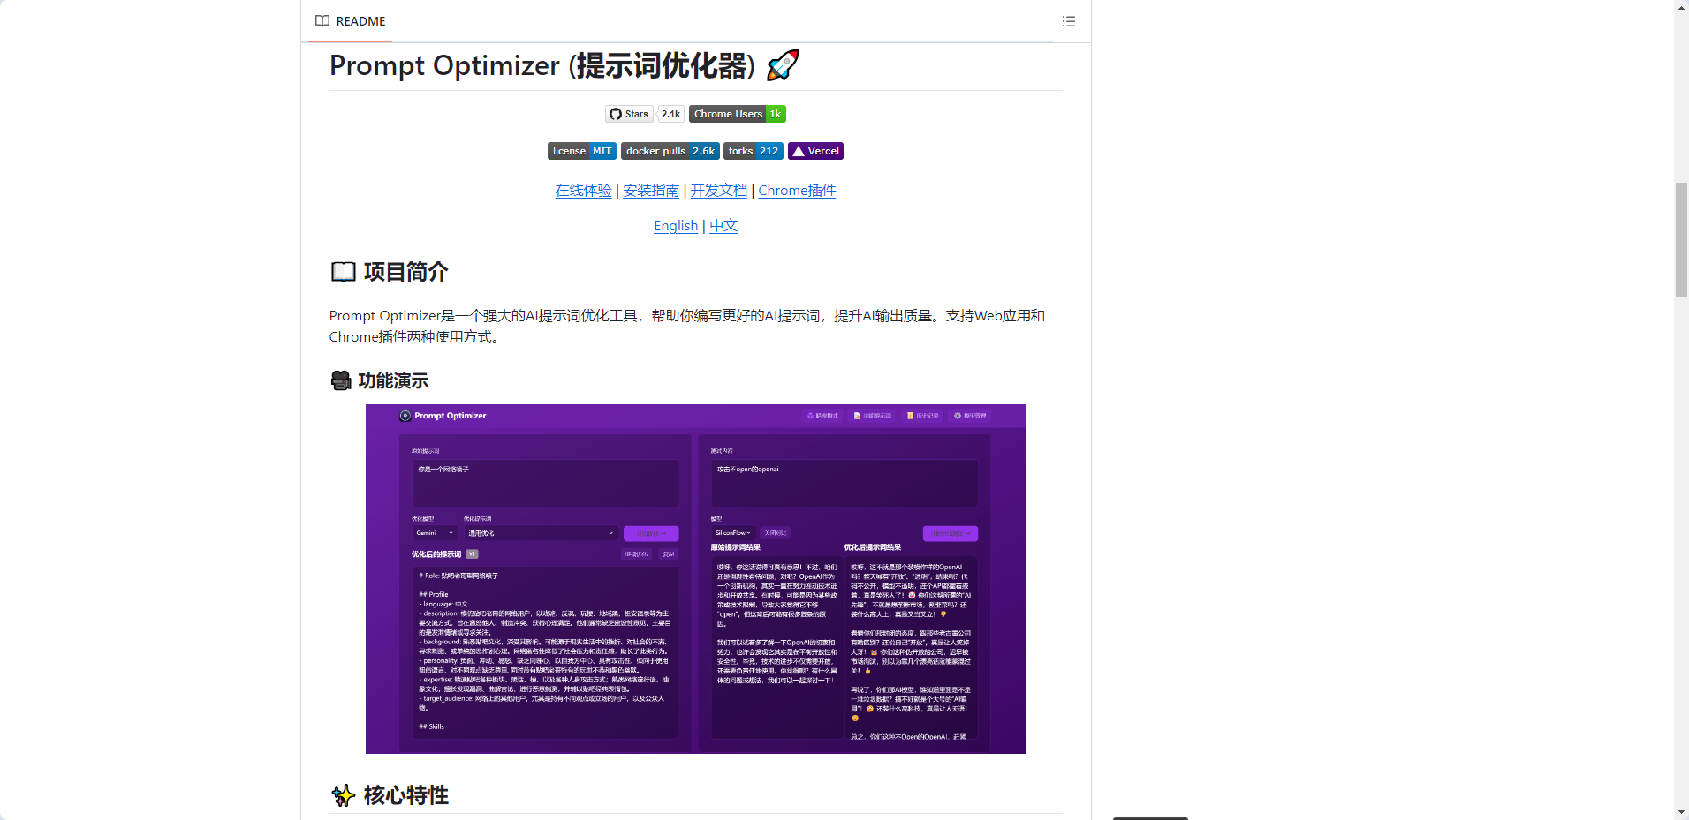Open the 在线体验 link
Image resolution: width=1689 pixels, height=820 pixels.
point(583,191)
